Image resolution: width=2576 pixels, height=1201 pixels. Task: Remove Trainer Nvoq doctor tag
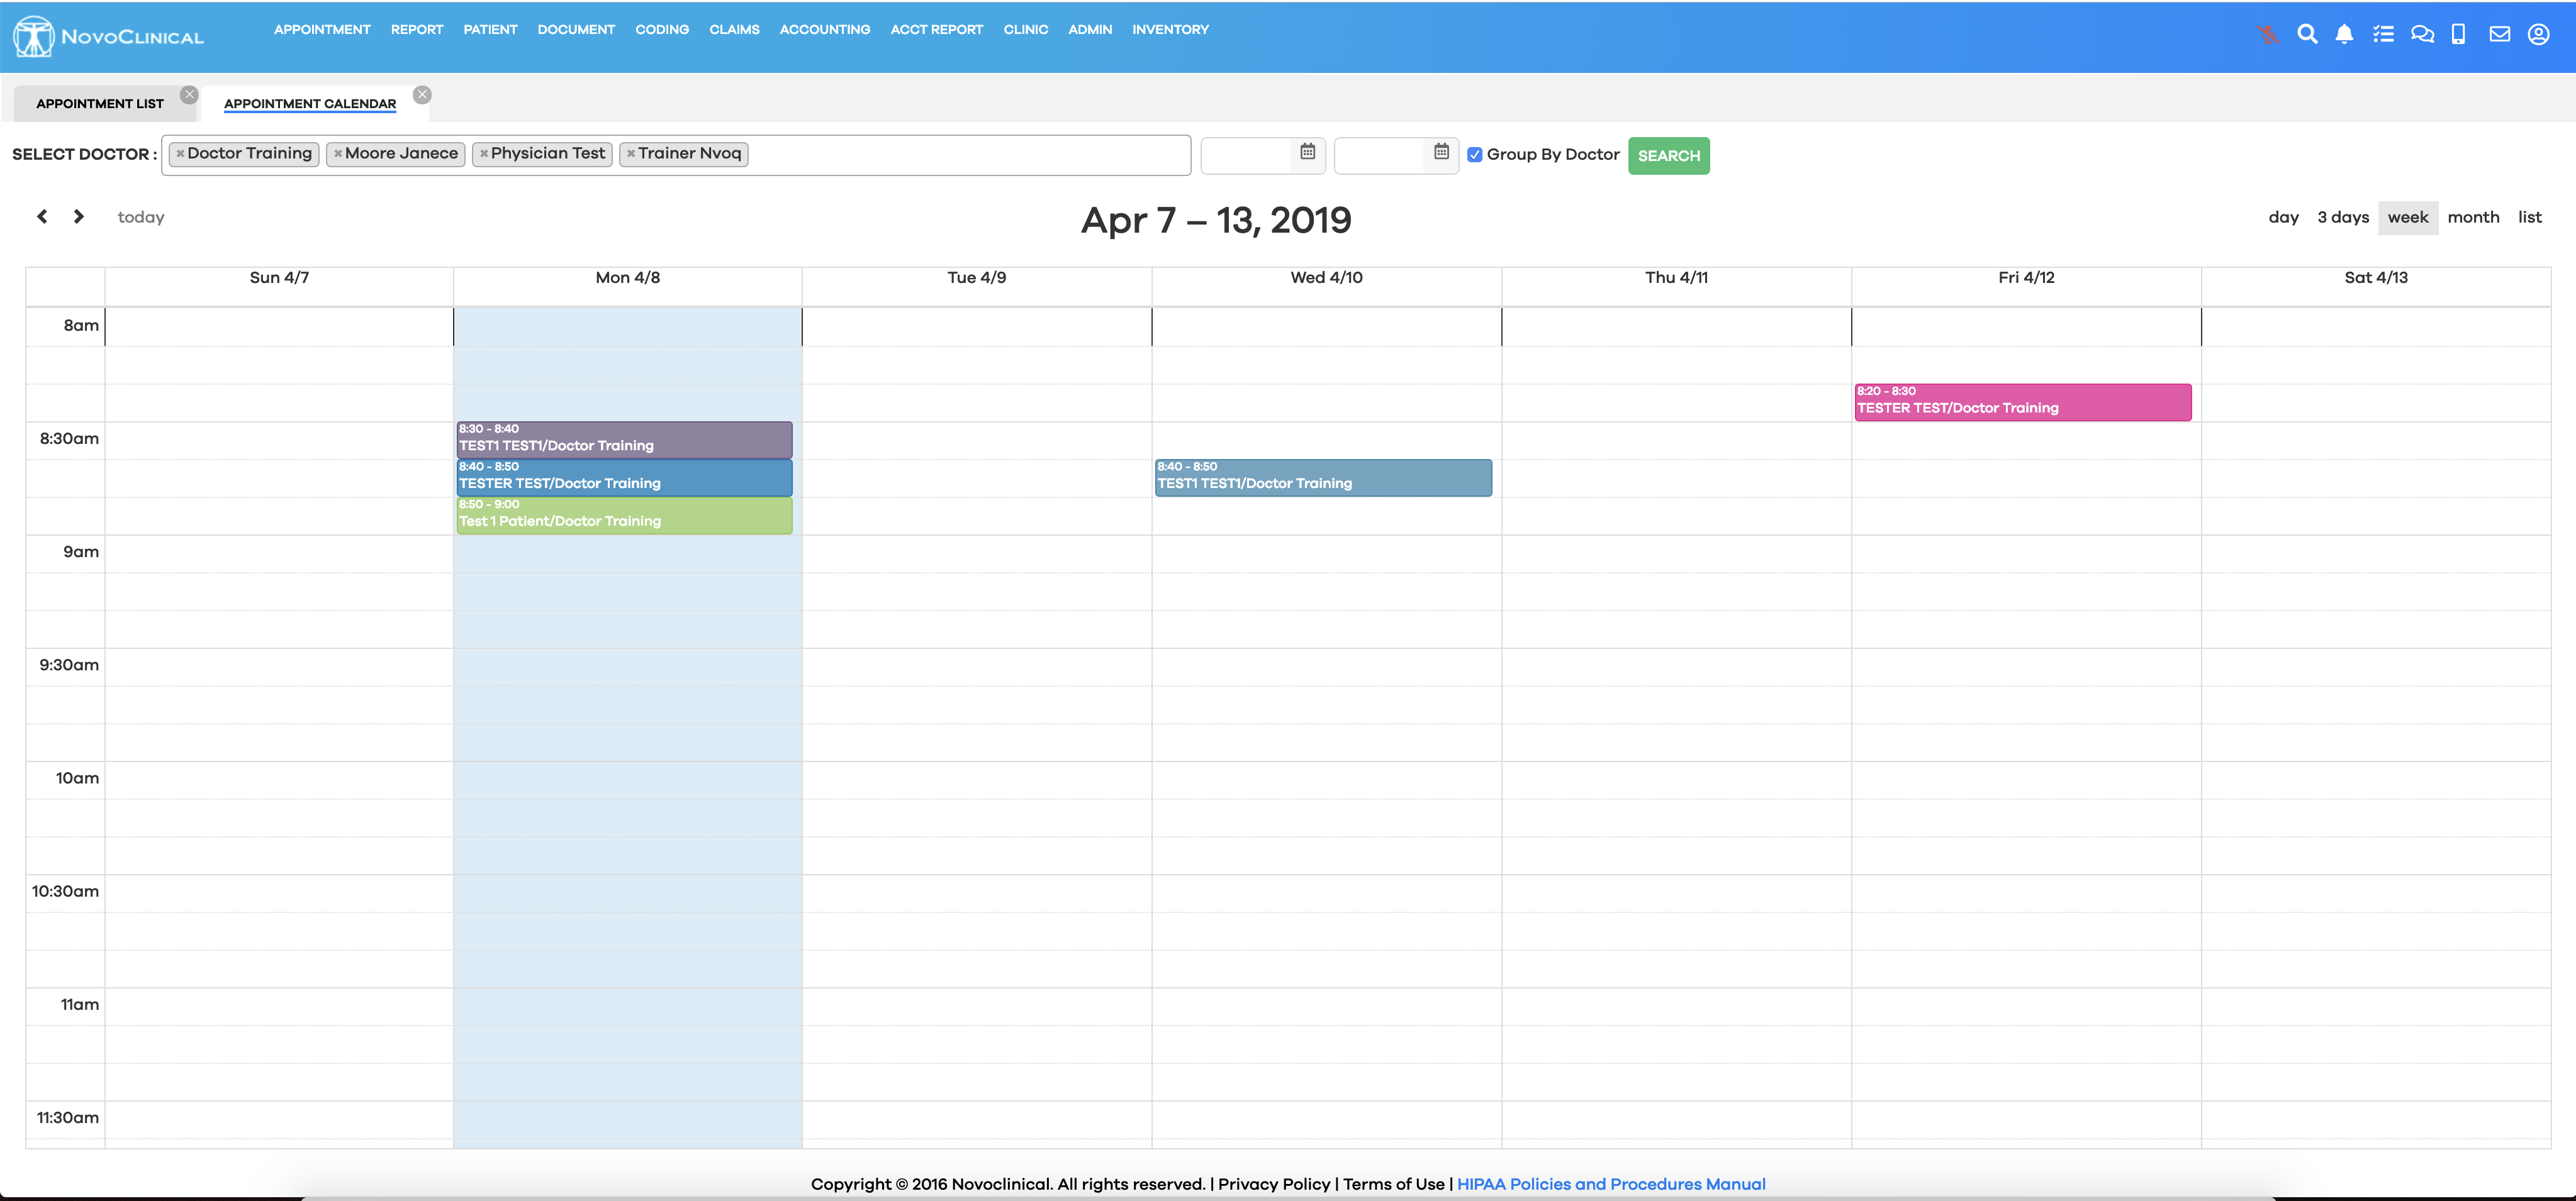pyautogui.click(x=631, y=154)
